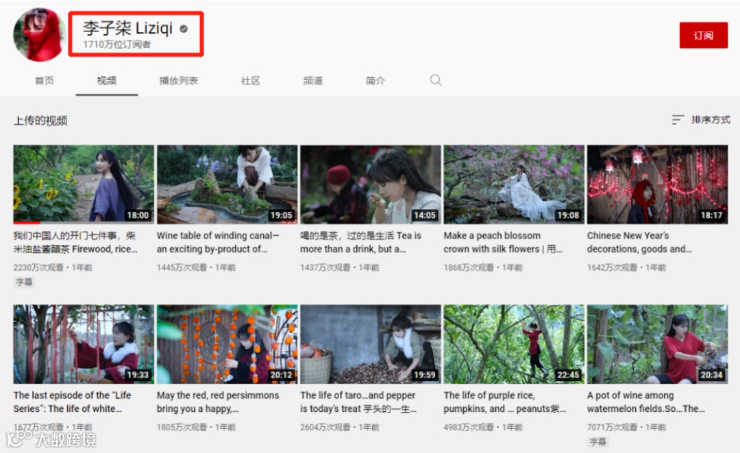The width and height of the screenshot is (740, 453).
Task: Click the title 'Make a peach blossom crown'
Action: coord(503,242)
